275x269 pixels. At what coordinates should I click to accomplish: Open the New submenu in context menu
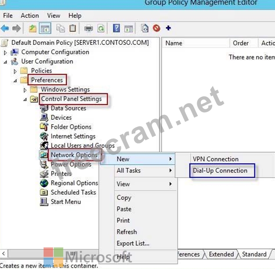click(x=137, y=159)
